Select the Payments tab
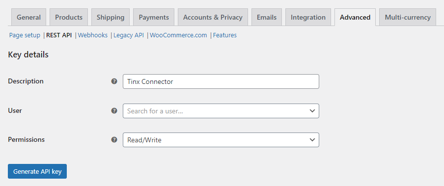Screen dimensions: 444x186 [x=154, y=17]
